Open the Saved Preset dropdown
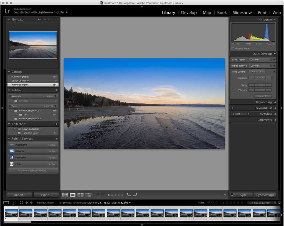284x226 pixels. click(x=260, y=59)
